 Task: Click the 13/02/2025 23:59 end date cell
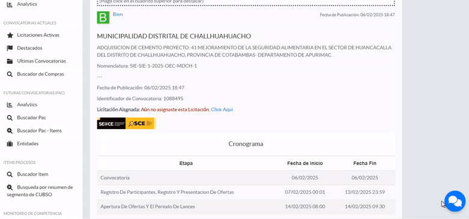(365, 192)
